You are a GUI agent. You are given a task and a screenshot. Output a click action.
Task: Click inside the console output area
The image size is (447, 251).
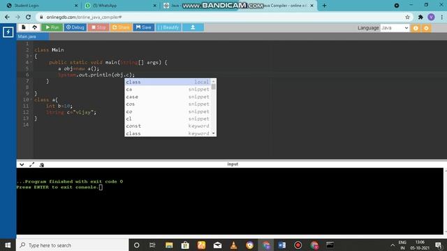[x=230, y=201]
